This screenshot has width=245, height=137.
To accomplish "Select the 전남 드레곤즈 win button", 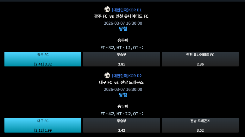I will [x=200, y=125].
